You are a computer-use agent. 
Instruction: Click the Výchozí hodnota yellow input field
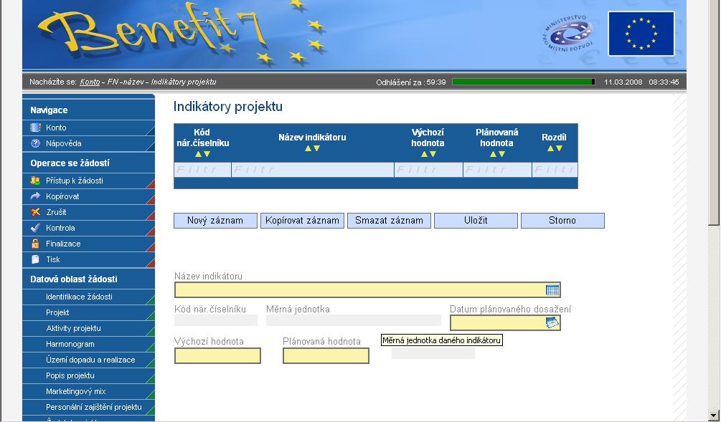tap(217, 356)
